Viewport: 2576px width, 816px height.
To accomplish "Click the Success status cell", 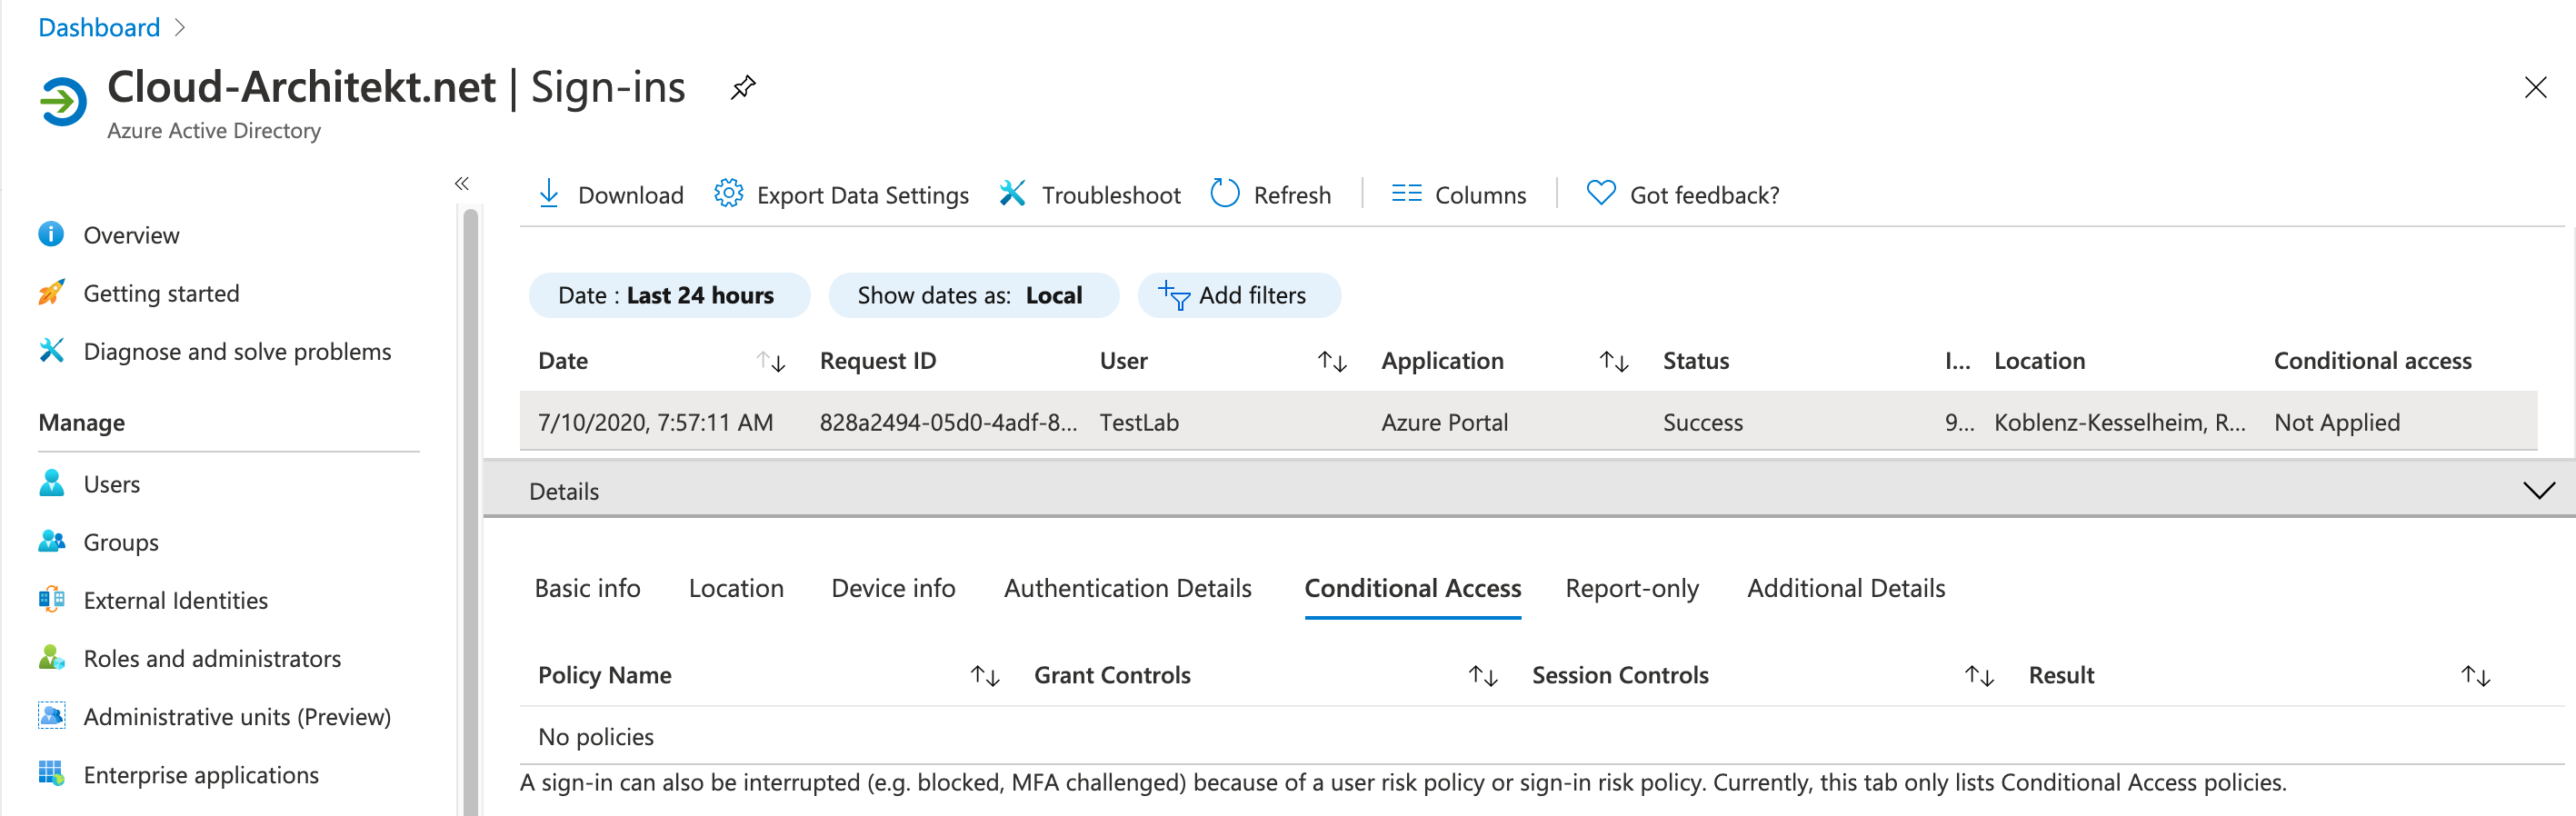I will 1702,422.
